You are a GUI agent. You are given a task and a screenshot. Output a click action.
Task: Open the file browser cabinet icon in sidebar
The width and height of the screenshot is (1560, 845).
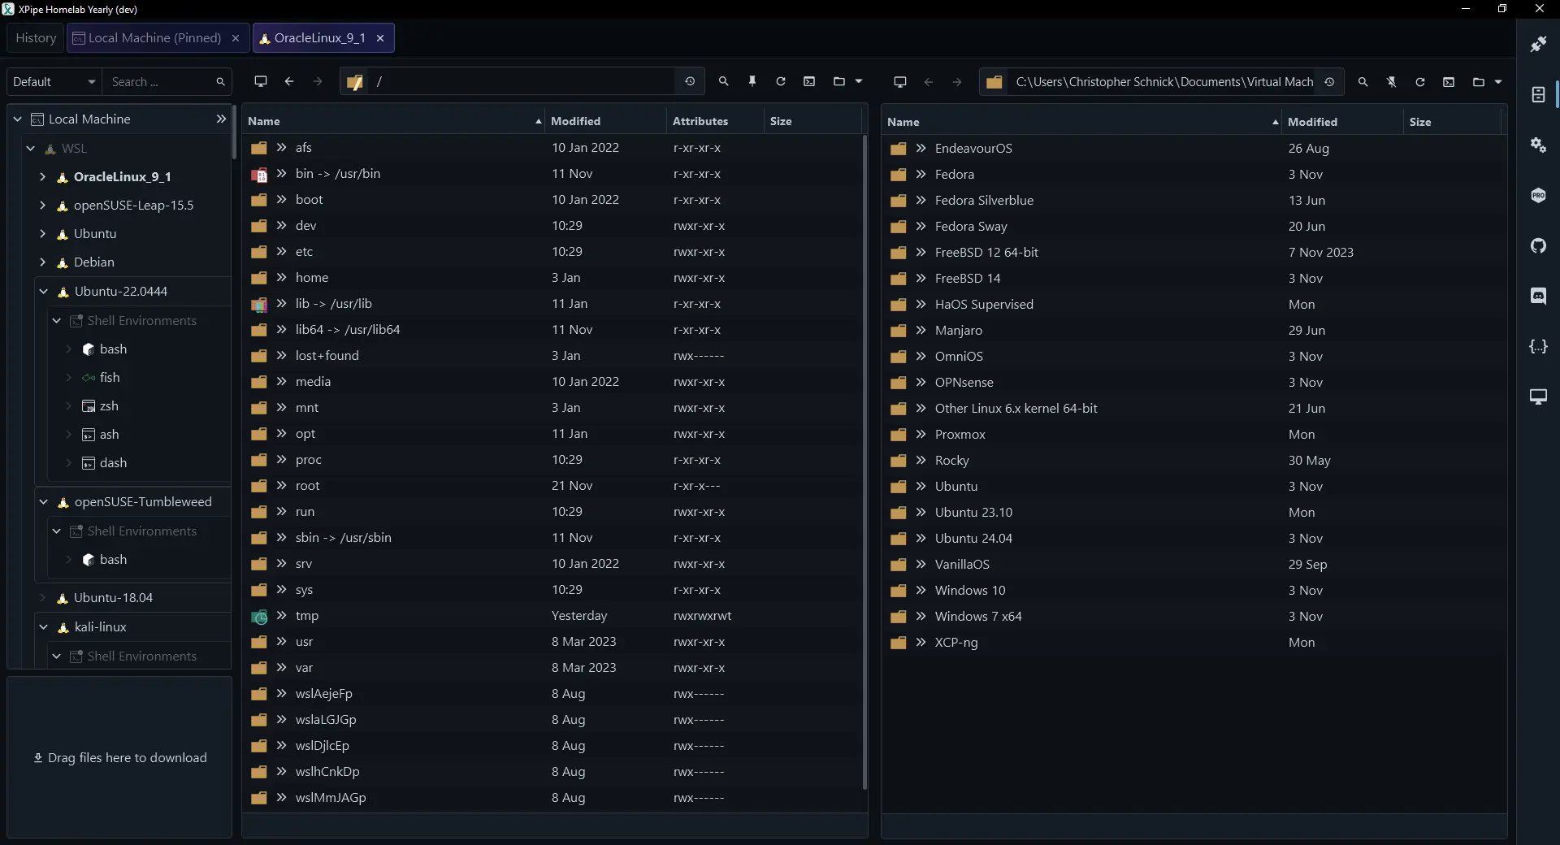[1538, 94]
